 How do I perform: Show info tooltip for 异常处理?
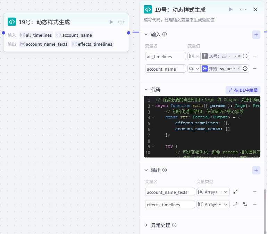[x=174, y=225]
